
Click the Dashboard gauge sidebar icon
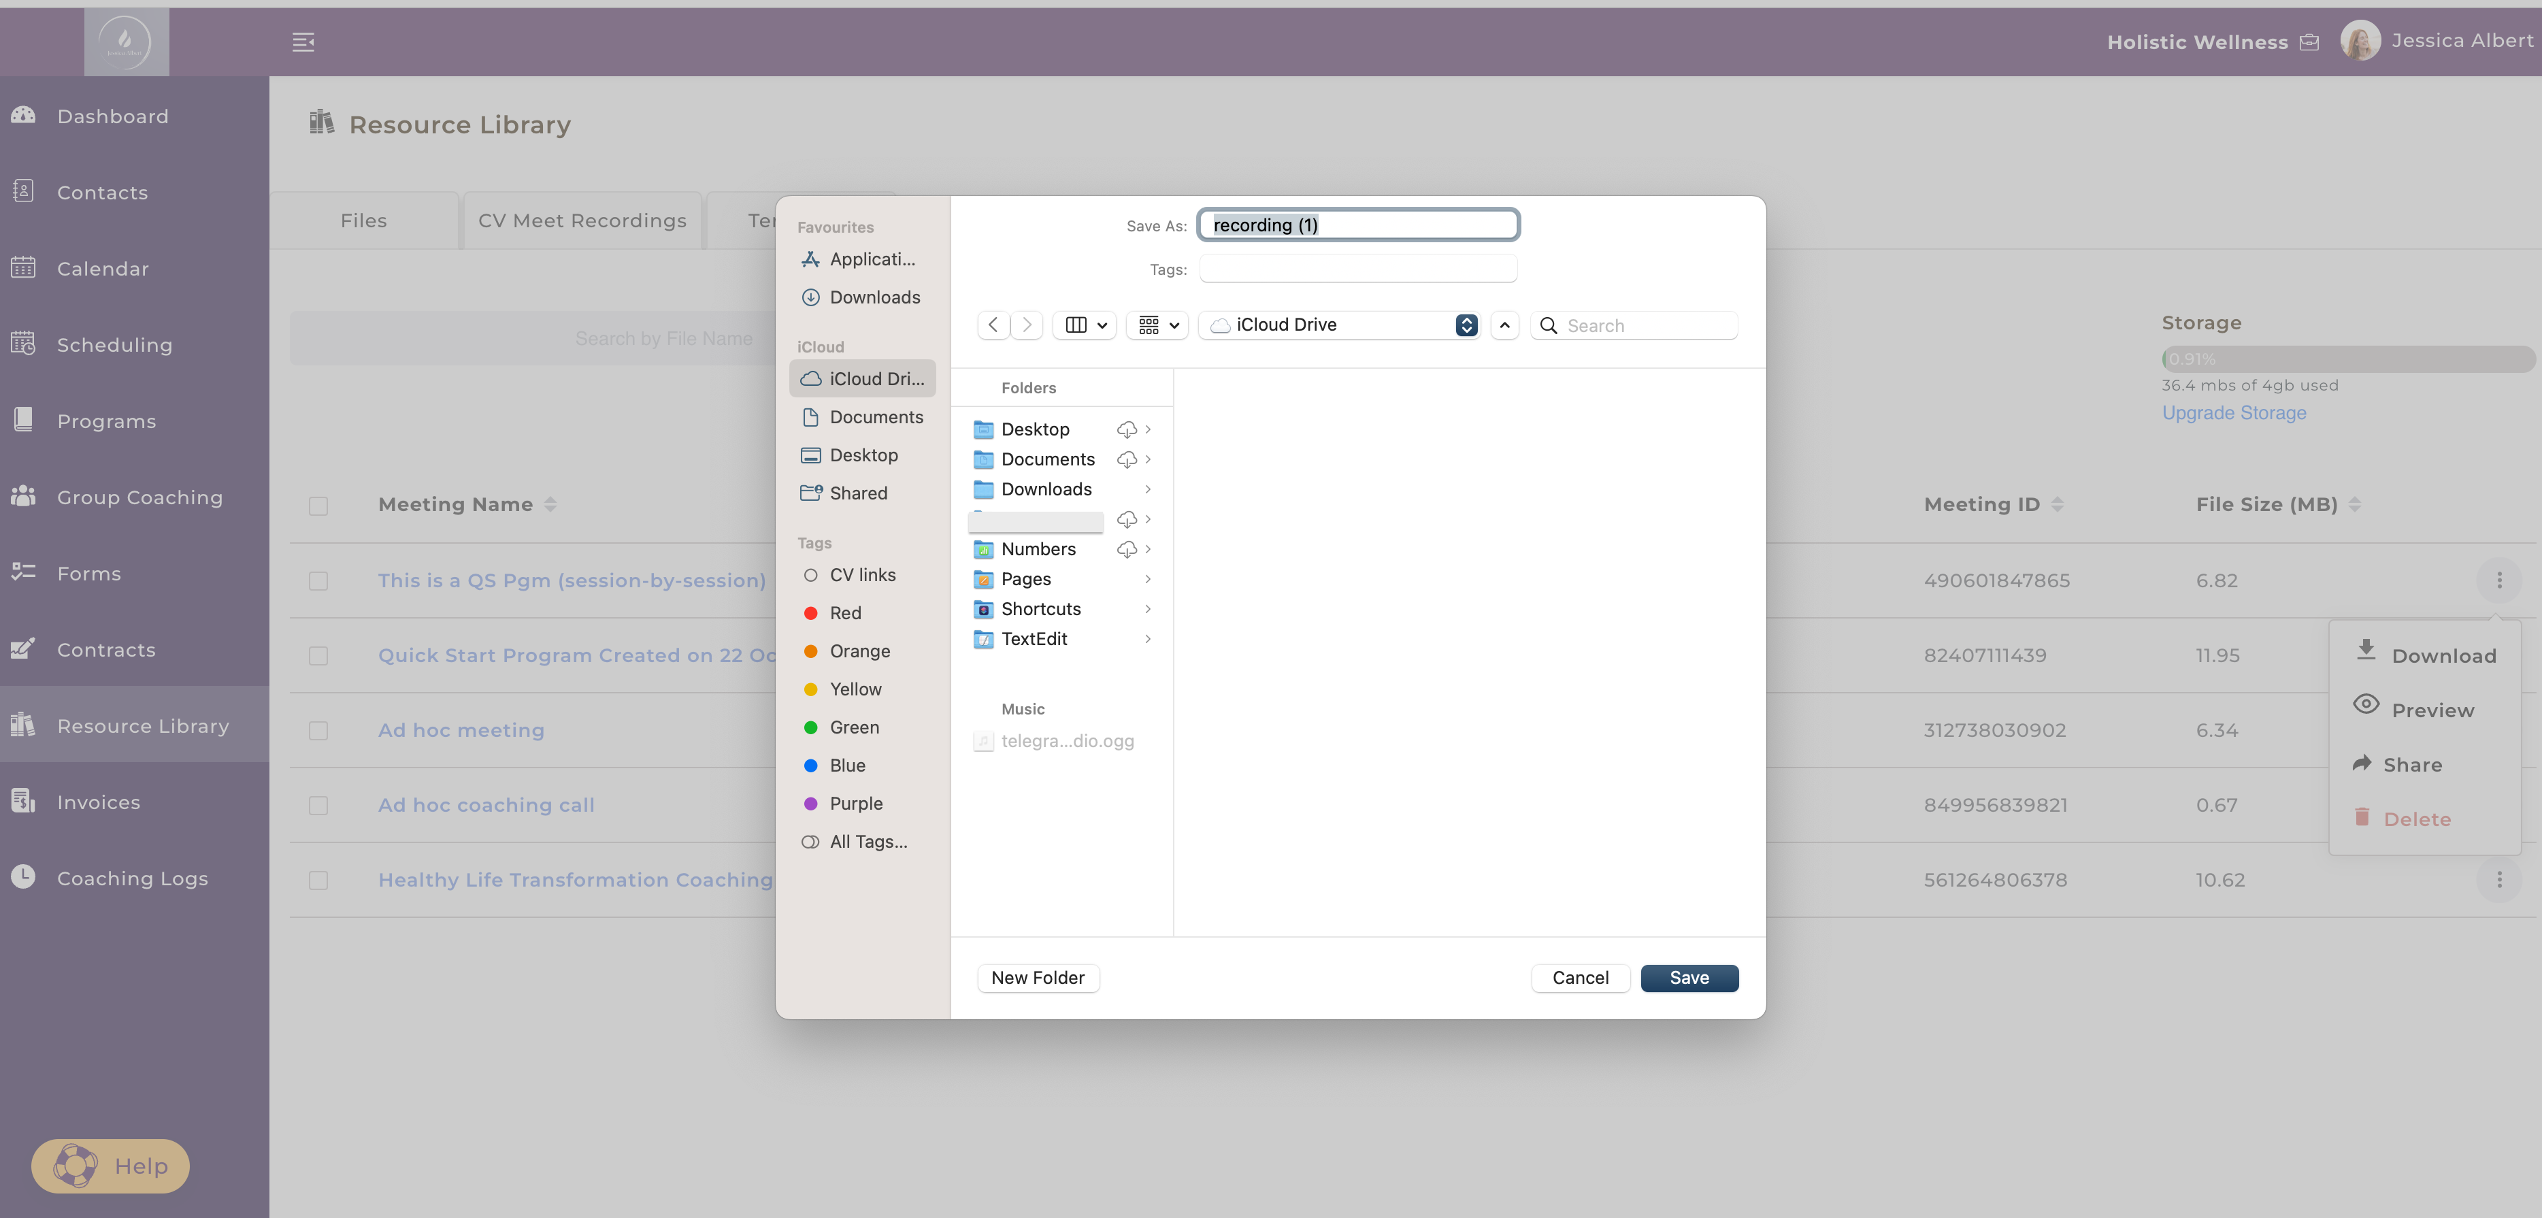click(x=24, y=116)
